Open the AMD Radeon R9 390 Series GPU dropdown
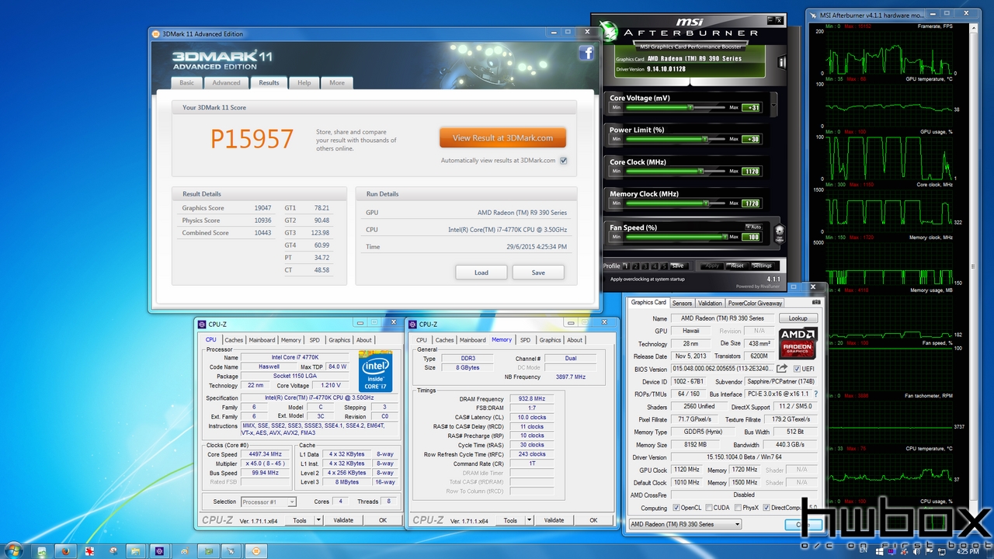The width and height of the screenshot is (994, 559). (685, 524)
